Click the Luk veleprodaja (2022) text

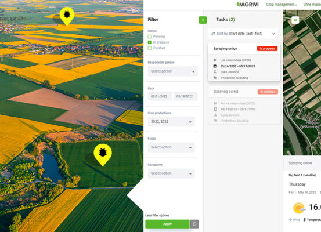tap(236, 60)
